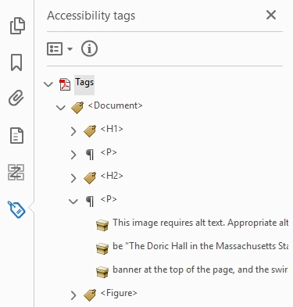
Task: Select 'banner at the top of the page' row
Action: [200, 270]
